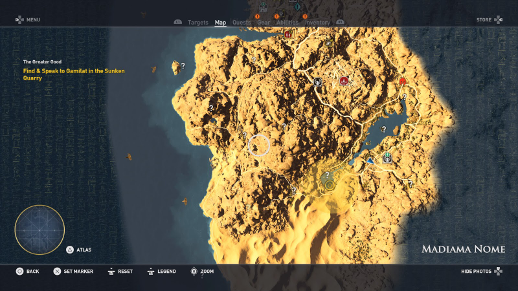
Task: Click the triangle Atlas button
Action: [x=70, y=250]
